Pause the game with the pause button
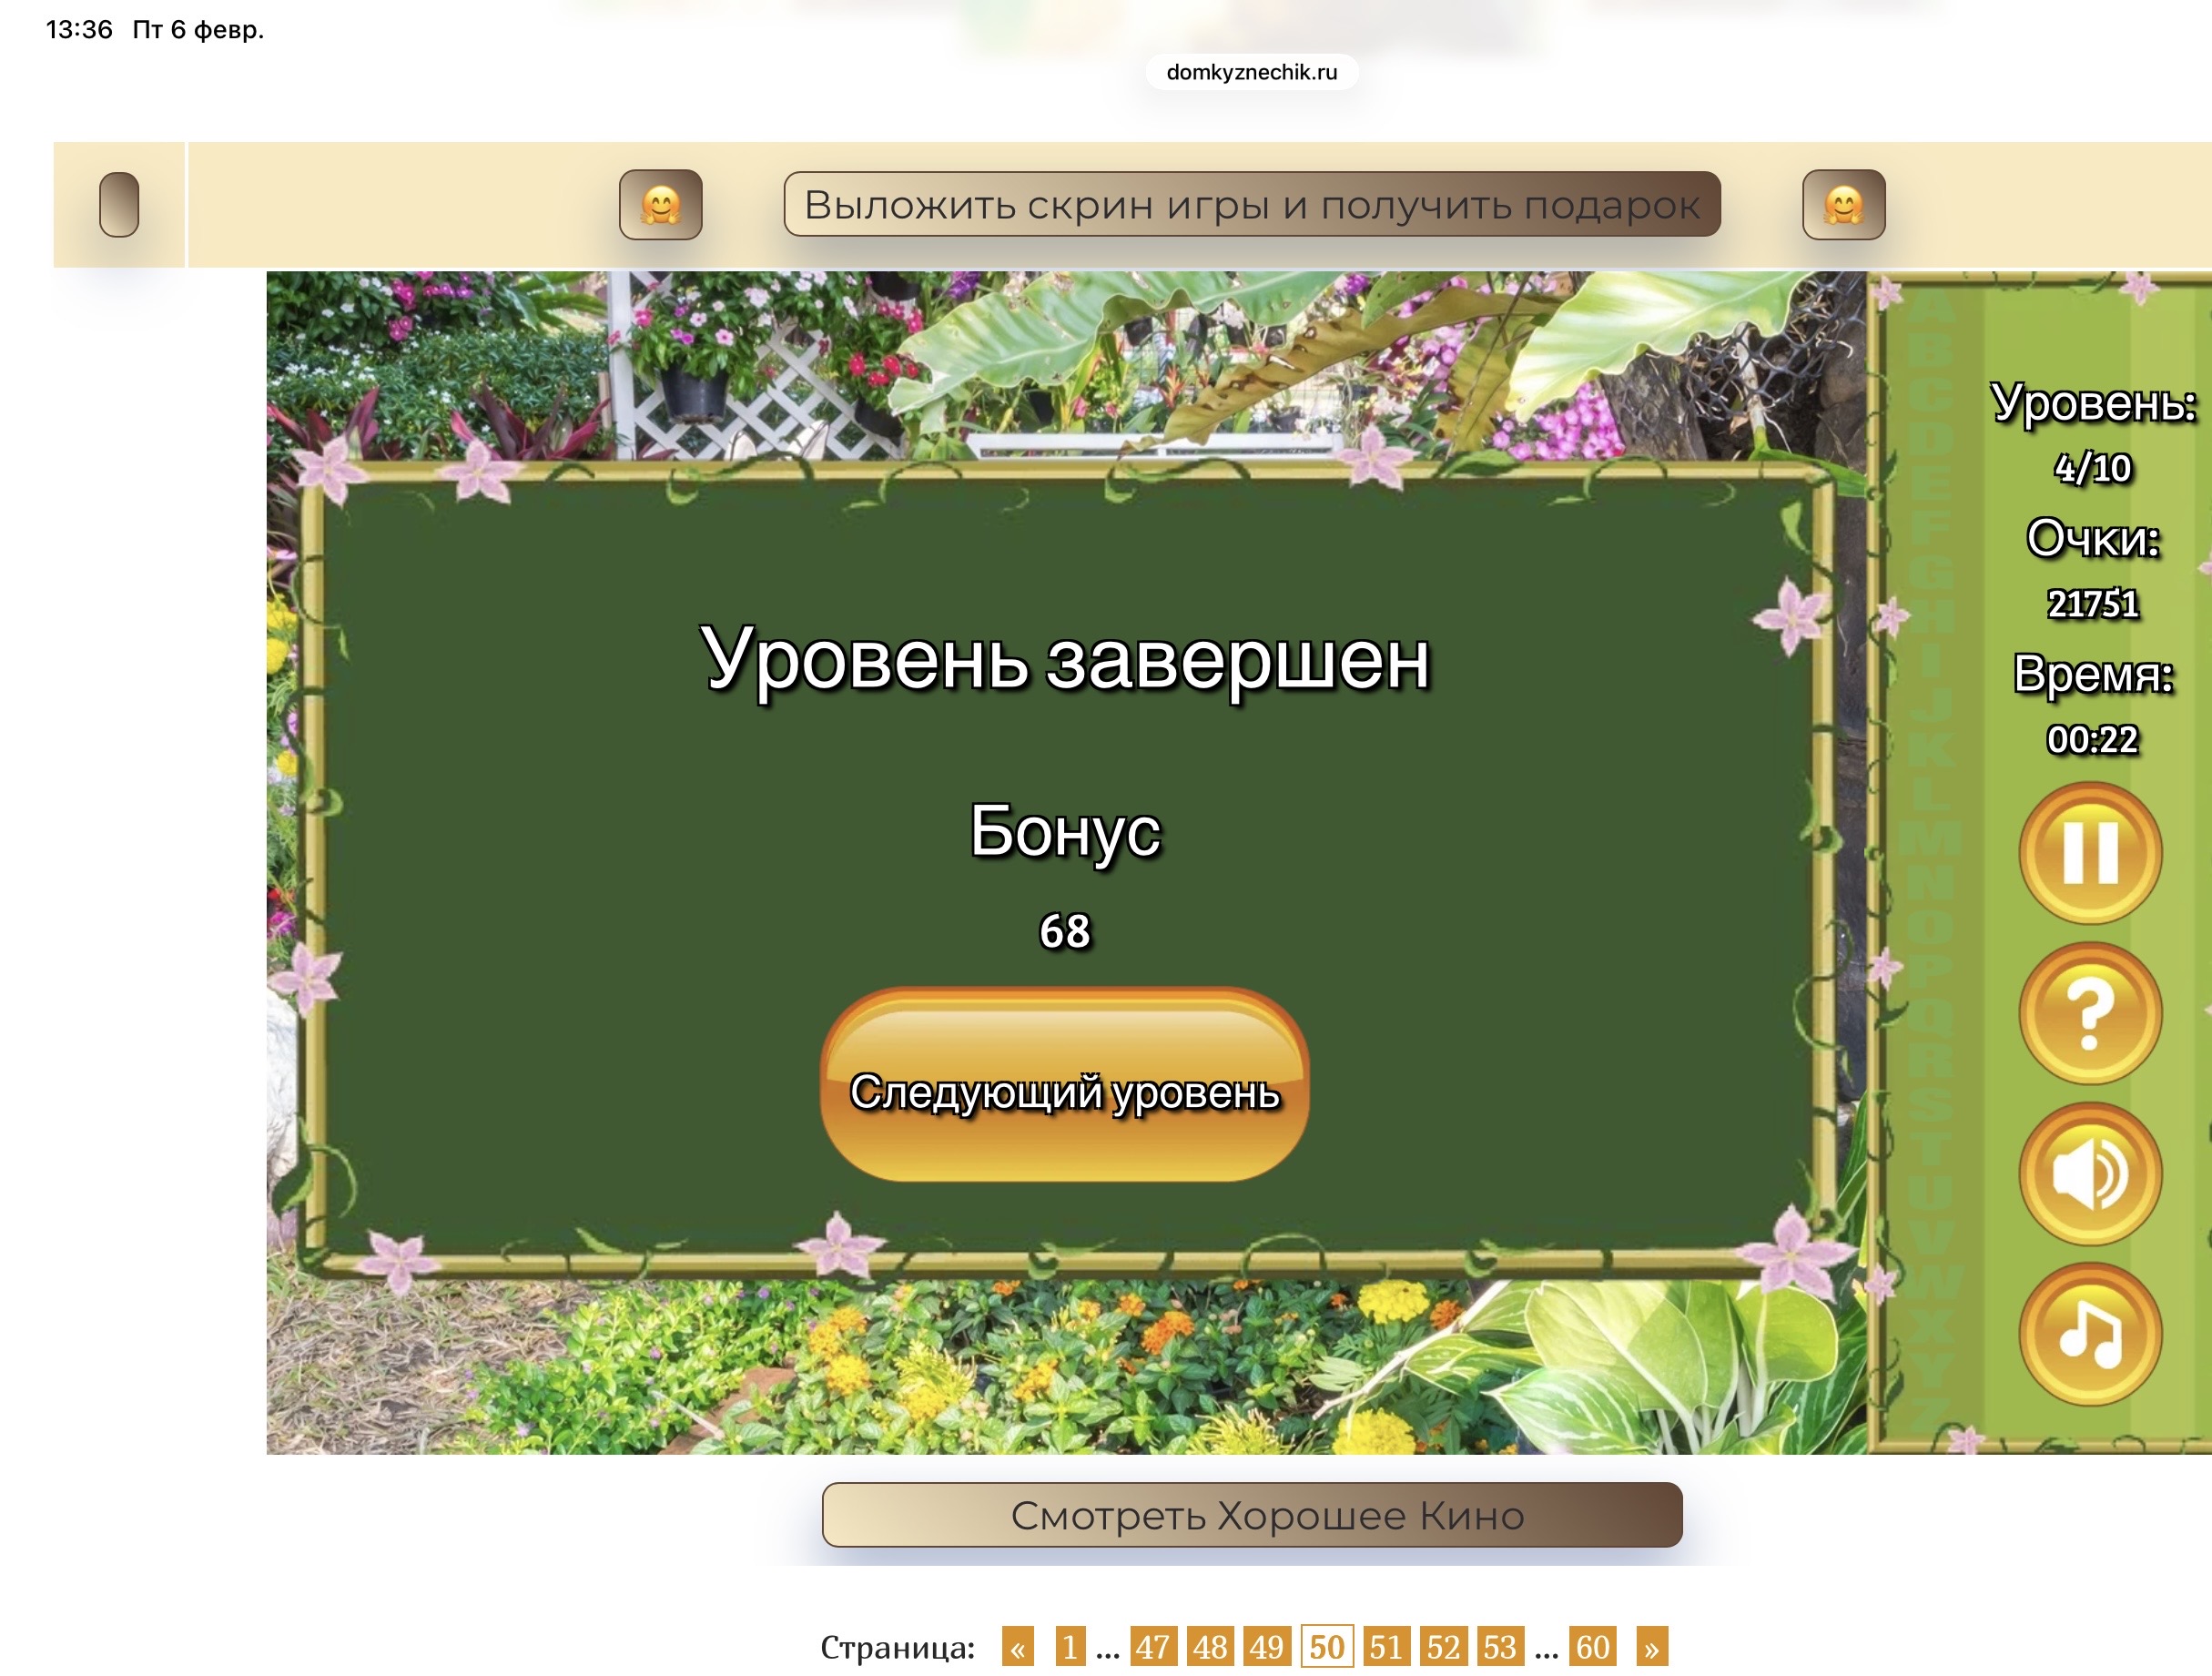 (2090, 853)
